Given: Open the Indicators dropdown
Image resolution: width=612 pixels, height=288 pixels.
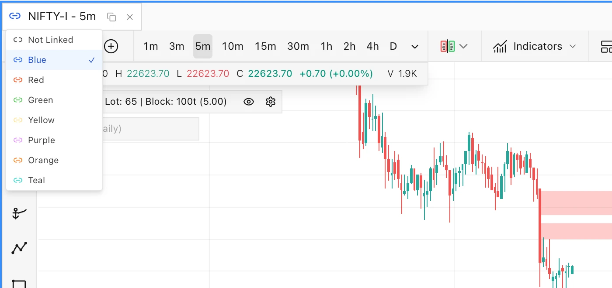Looking at the screenshot, I should 535,46.
